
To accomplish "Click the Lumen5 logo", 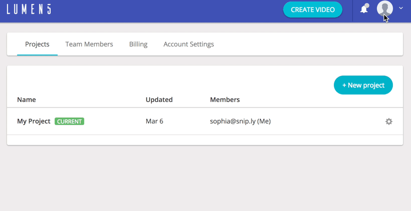I will click(x=29, y=10).
